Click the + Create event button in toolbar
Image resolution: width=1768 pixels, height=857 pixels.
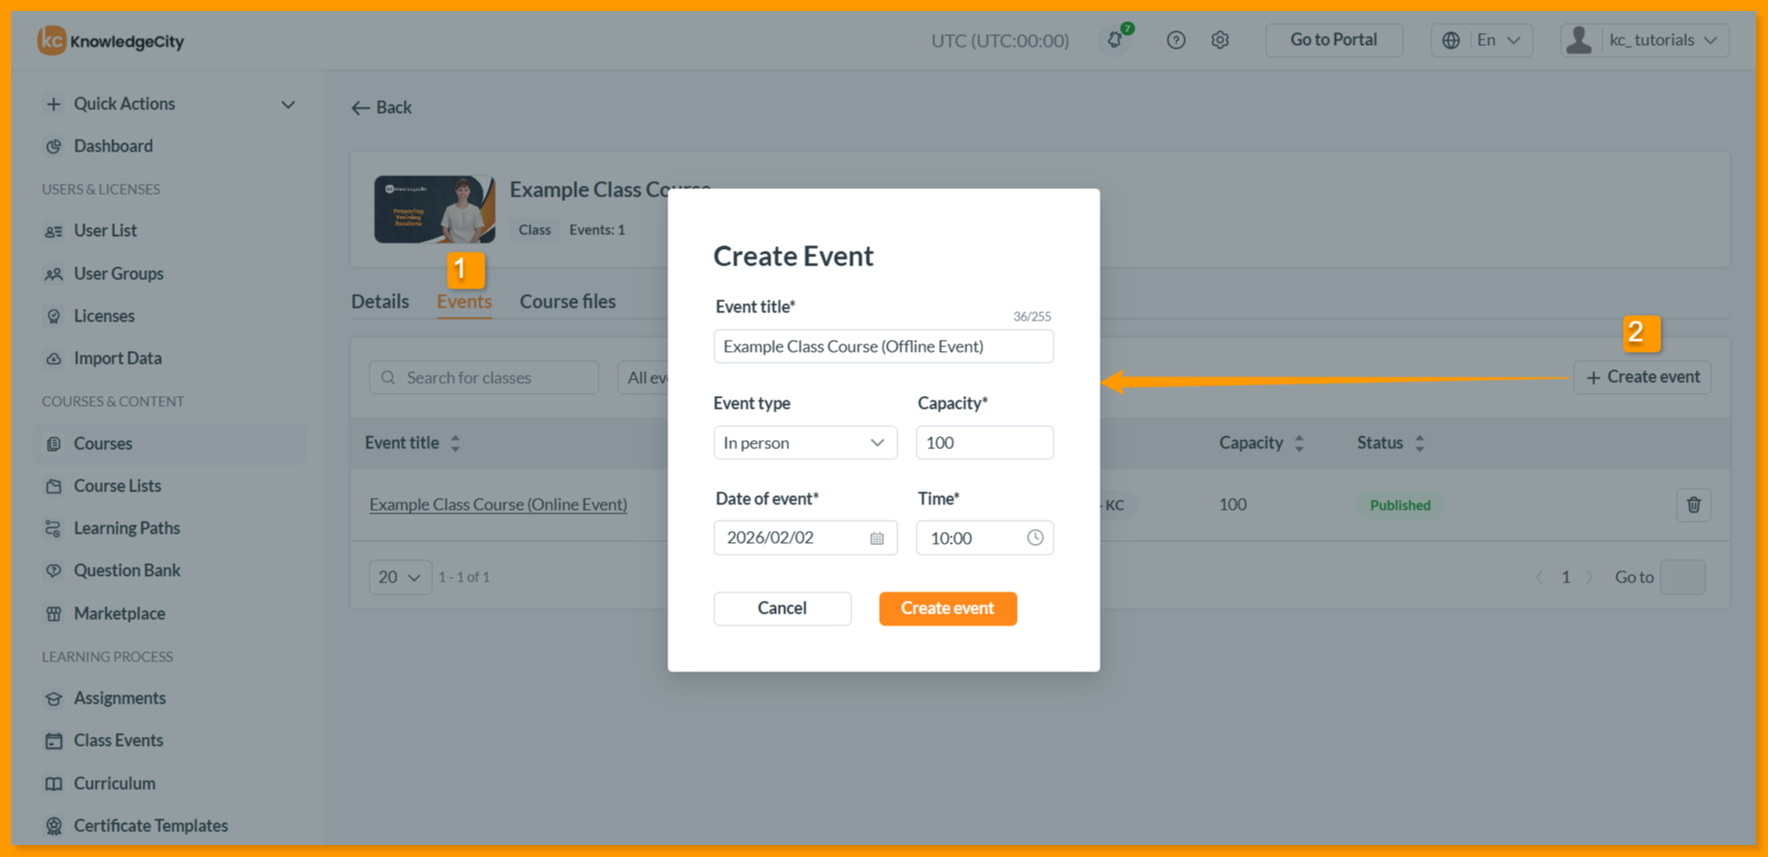pyautogui.click(x=1642, y=378)
